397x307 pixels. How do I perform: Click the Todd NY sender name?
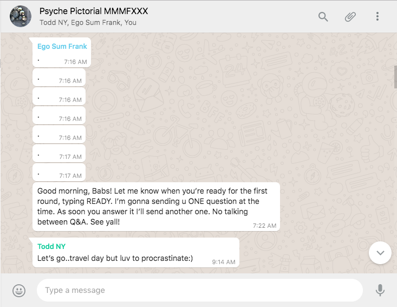[51, 246]
